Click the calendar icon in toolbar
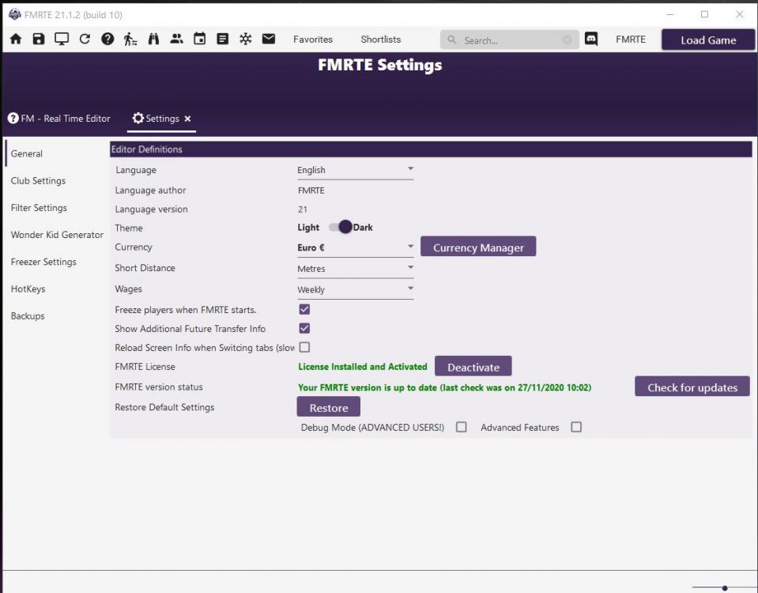This screenshot has height=593, width=758. coord(199,40)
